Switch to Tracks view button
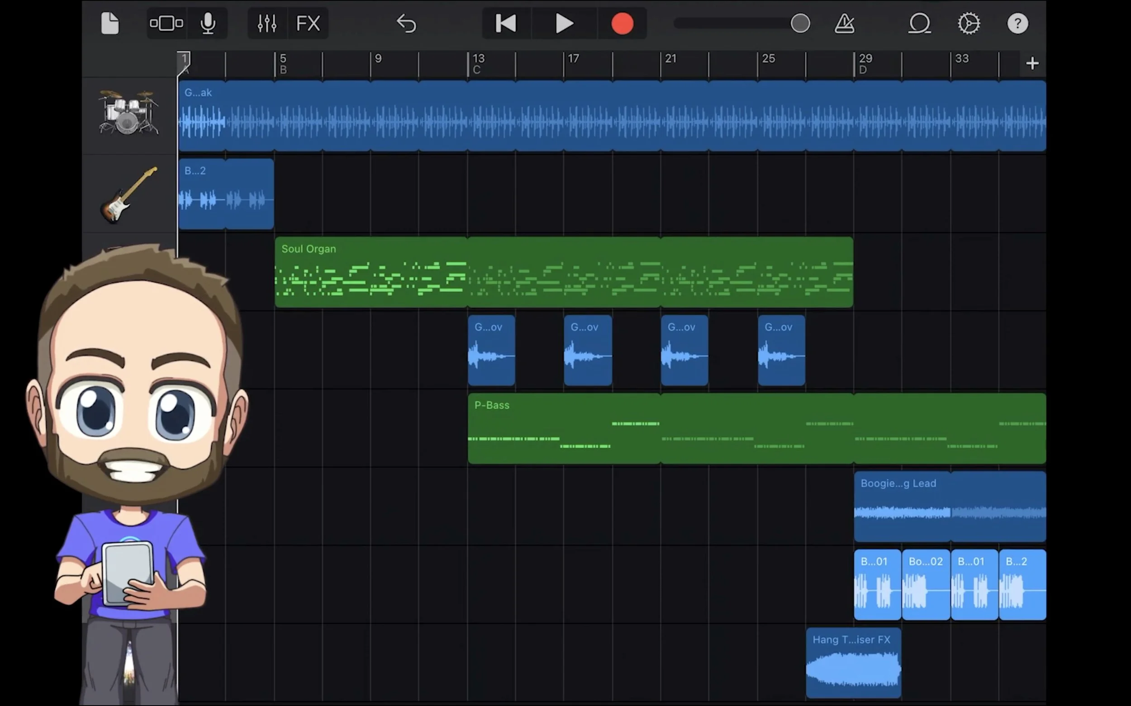 [166, 24]
